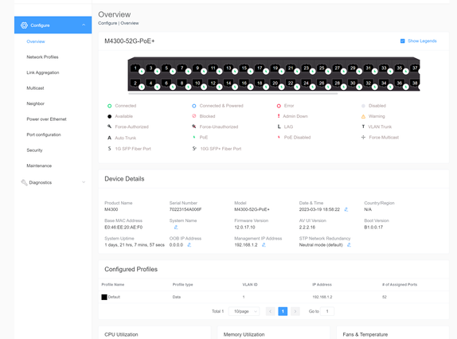Image resolution: width=457 pixels, height=339 pixels.
Task: Click the VLAN ID column header
Action: (250, 285)
